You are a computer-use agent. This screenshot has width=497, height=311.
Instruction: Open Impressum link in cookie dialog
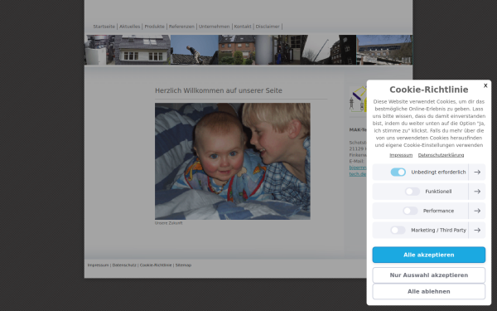pos(401,155)
